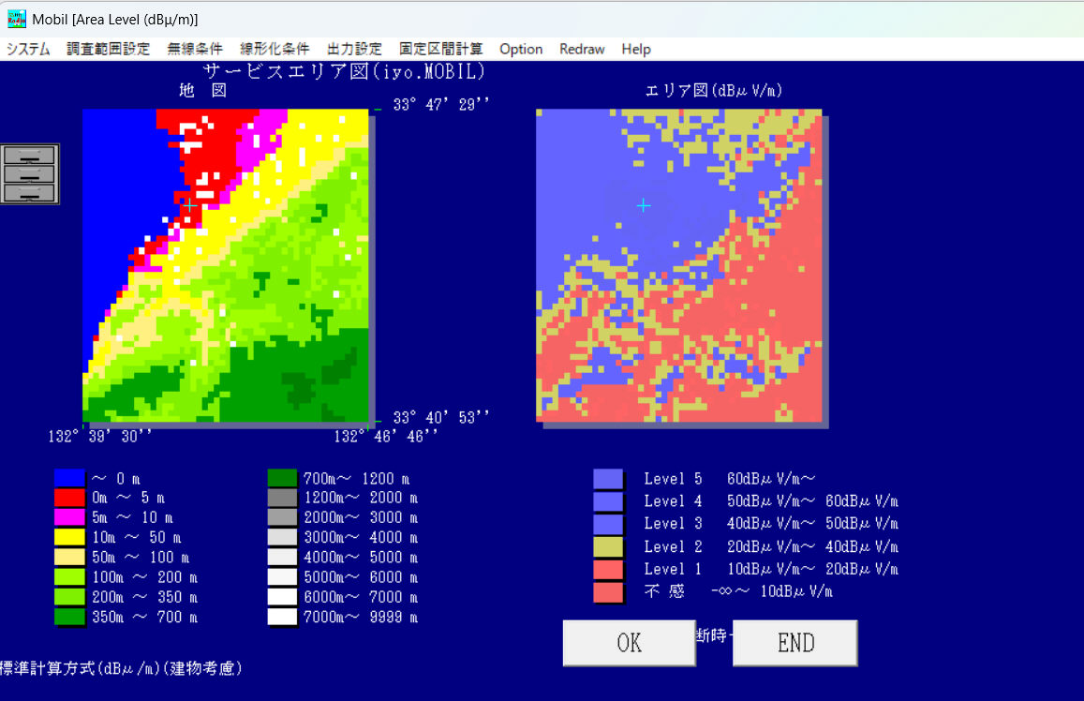Click the Mobil app icon in title bar

17,19
